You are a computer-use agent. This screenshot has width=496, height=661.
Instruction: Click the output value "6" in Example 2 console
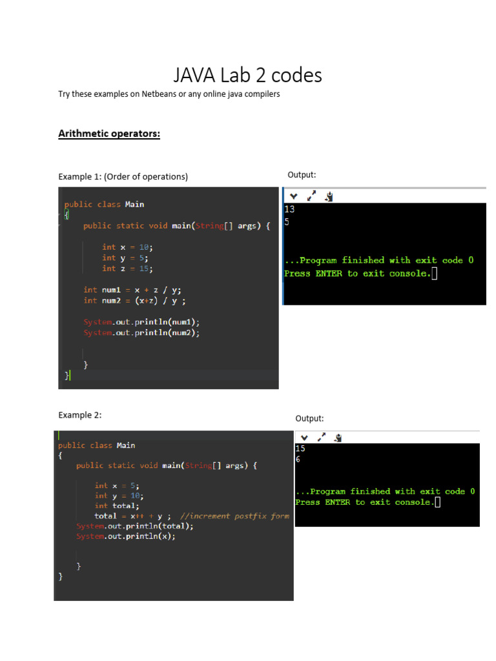coord(298,460)
